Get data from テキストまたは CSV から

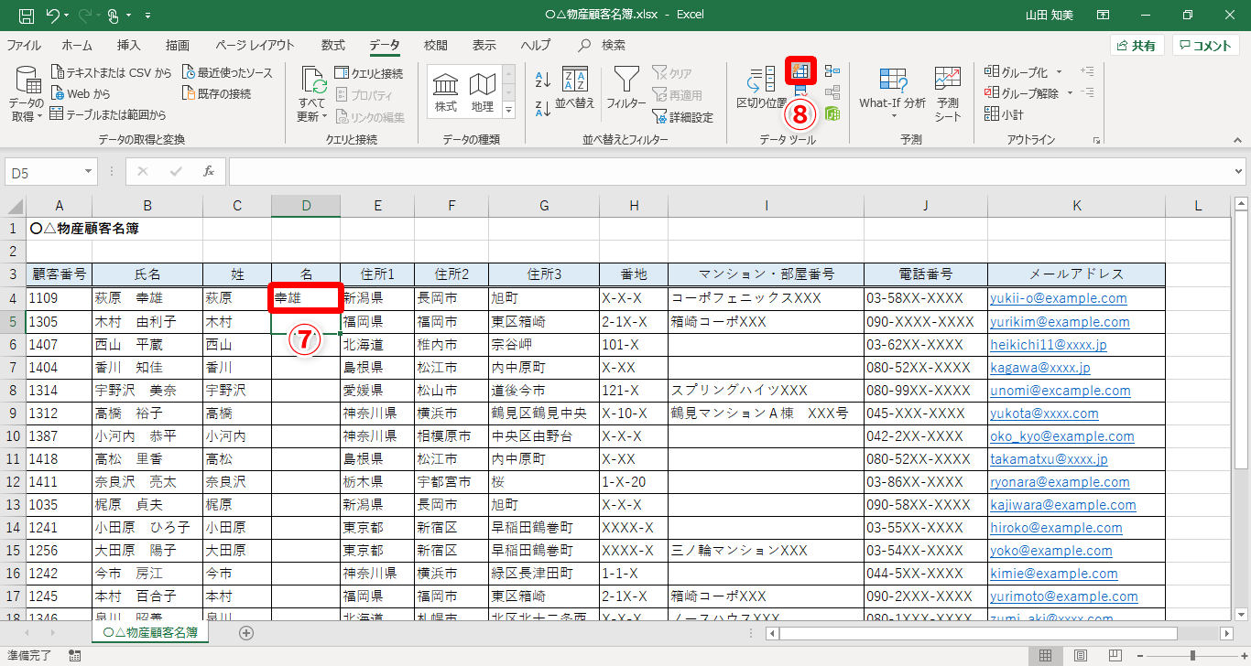112,72
